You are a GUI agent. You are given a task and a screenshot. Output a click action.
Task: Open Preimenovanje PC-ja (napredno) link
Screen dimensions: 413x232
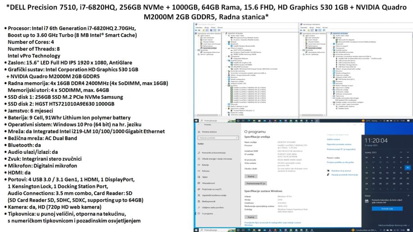pos(341,149)
